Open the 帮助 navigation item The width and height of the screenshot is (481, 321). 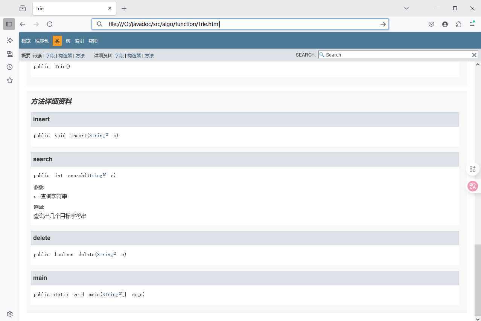coord(93,41)
